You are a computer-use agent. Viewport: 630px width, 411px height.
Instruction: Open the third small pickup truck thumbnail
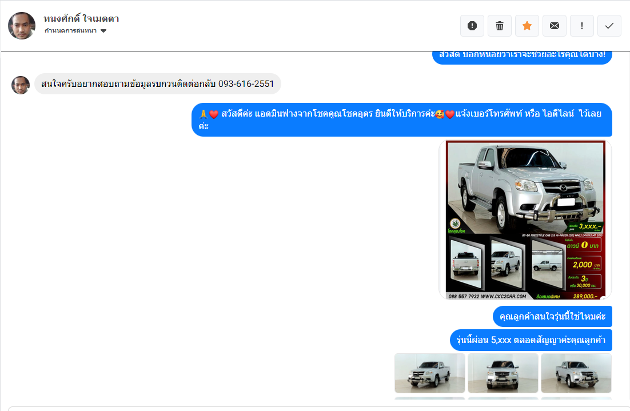point(576,373)
